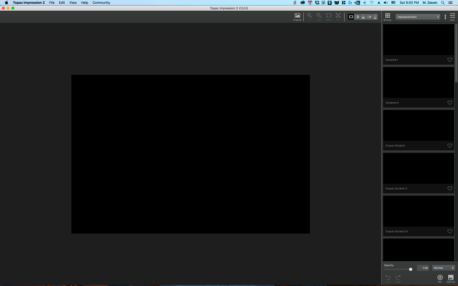Fit the image to the window
This screenshot has width=458, height=286.
click(x=338, y=16)
